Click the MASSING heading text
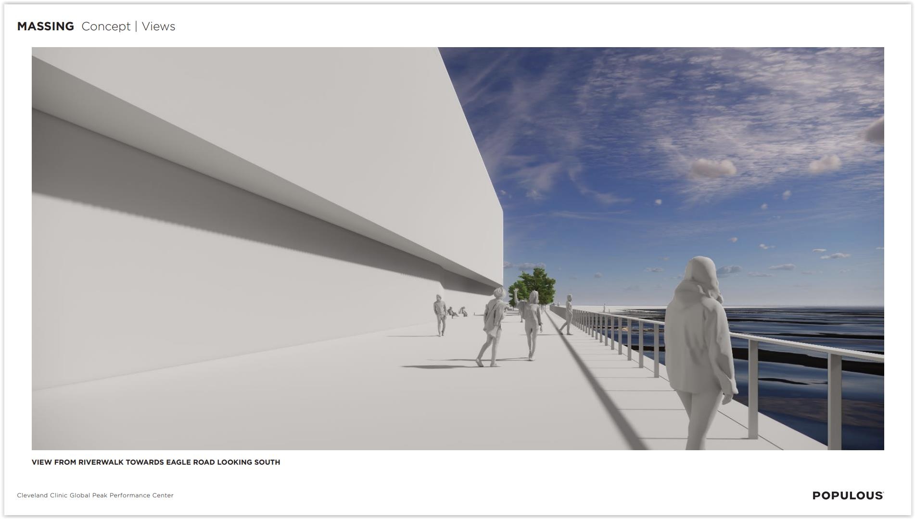This screenshot has height=519, width=915. (46, 26)
